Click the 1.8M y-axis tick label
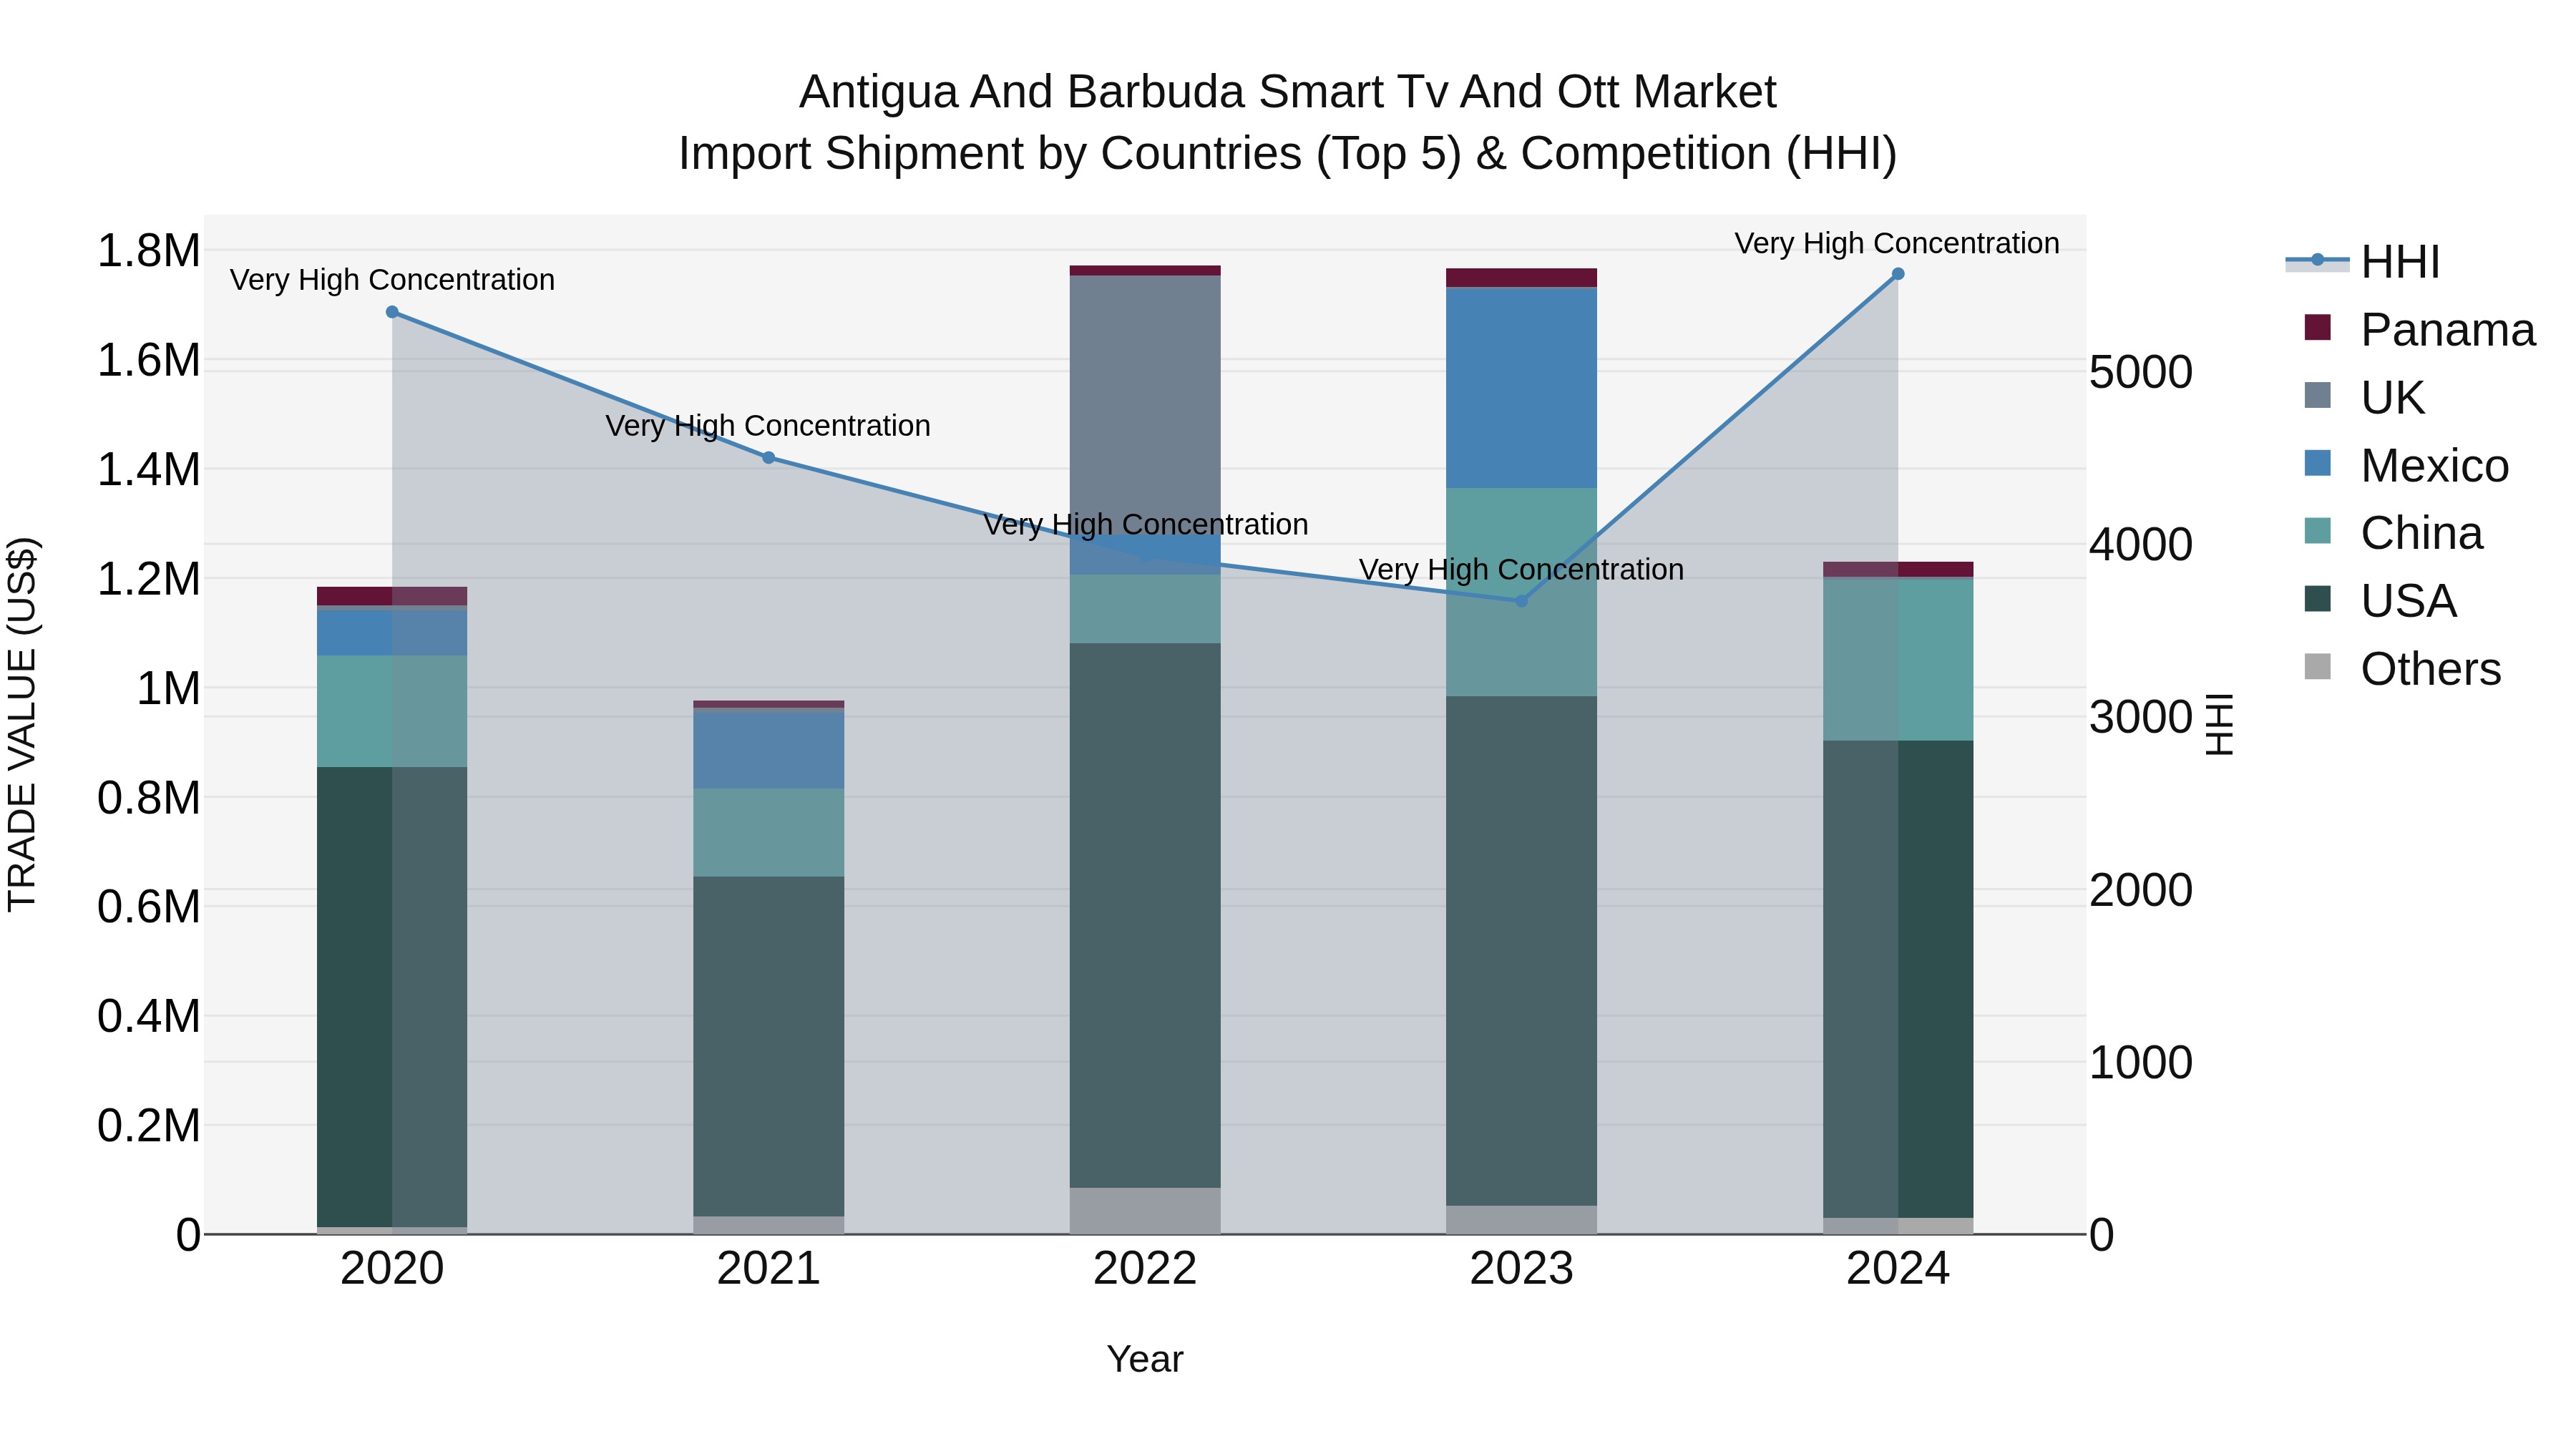The width and height of the screenshot is (2576, 1449). pyautogui.click(x=149, y=250)
